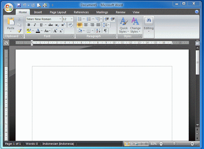
Task: Show or hide paragraph marks
Action: click(106, 31)
